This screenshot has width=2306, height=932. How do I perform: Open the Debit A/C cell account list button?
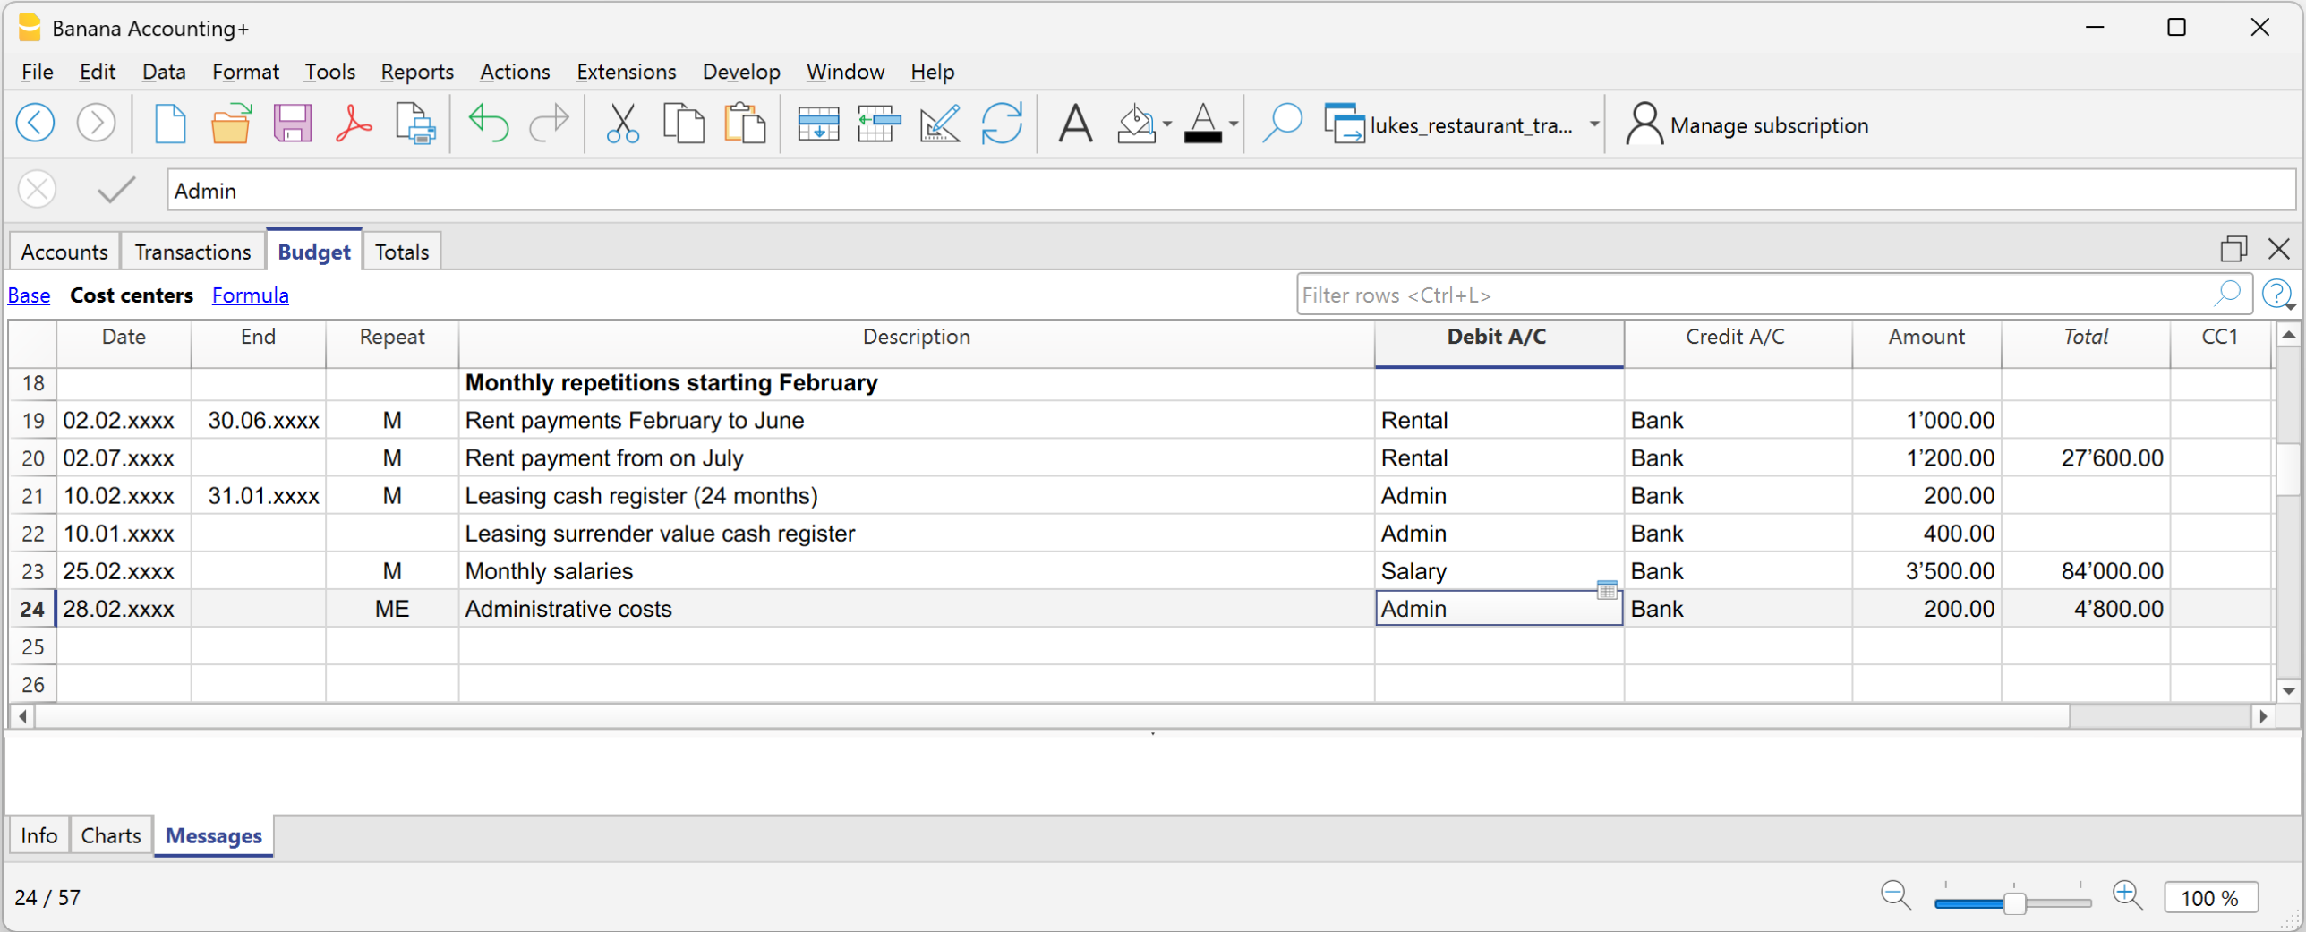click(1607, 590)
